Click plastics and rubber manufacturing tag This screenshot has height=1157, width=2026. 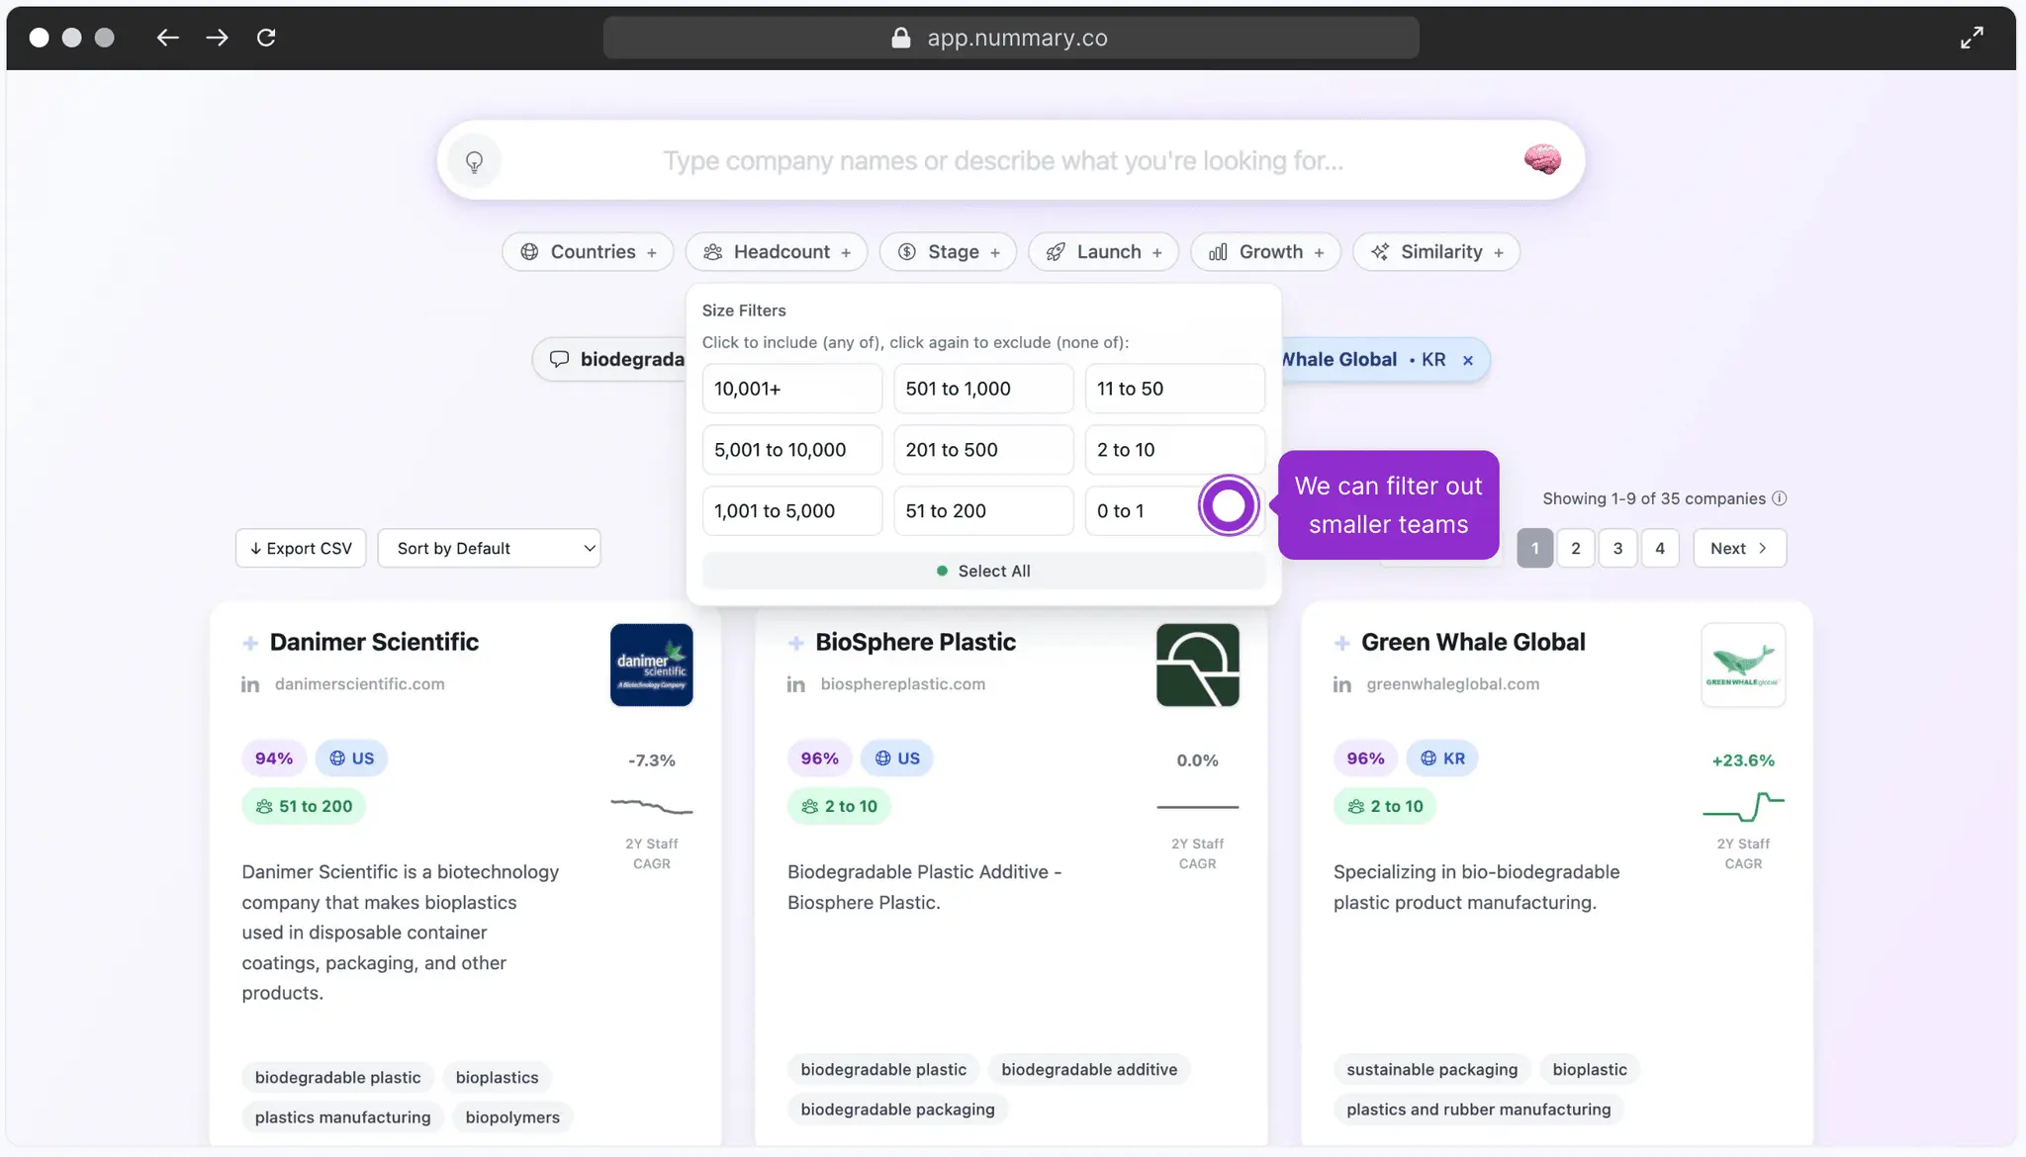point(1478,1110)
